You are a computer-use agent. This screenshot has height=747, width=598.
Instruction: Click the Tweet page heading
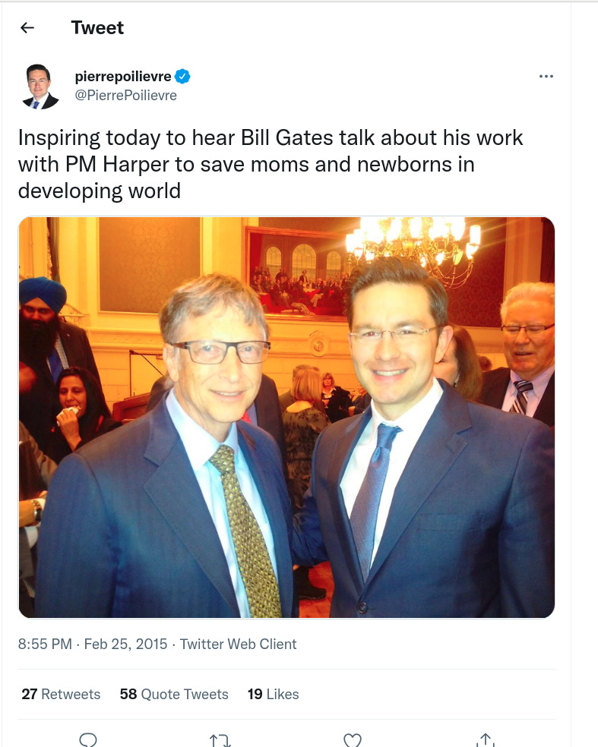coord(97,27)
